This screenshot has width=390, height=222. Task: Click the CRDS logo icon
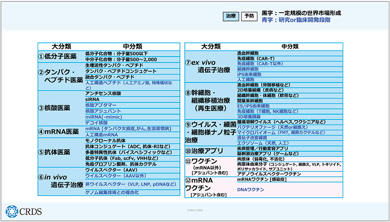click(11, 211)
